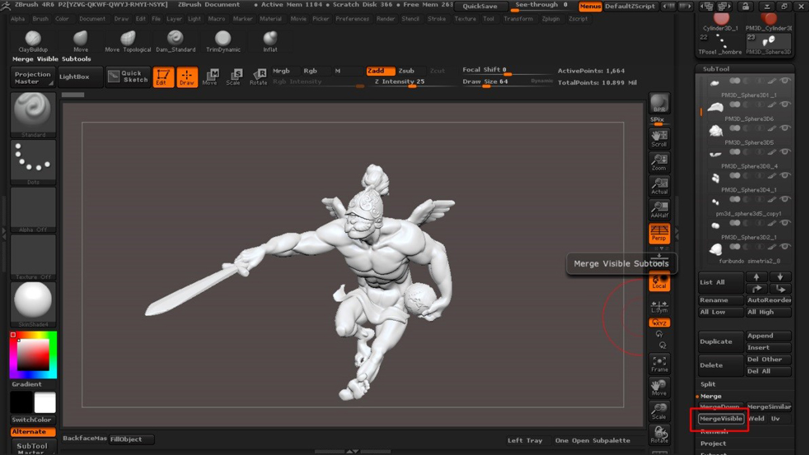Pick the TrimDynamic brush
The width and height of the screenshot is (809, 455).
pos(222,40)
